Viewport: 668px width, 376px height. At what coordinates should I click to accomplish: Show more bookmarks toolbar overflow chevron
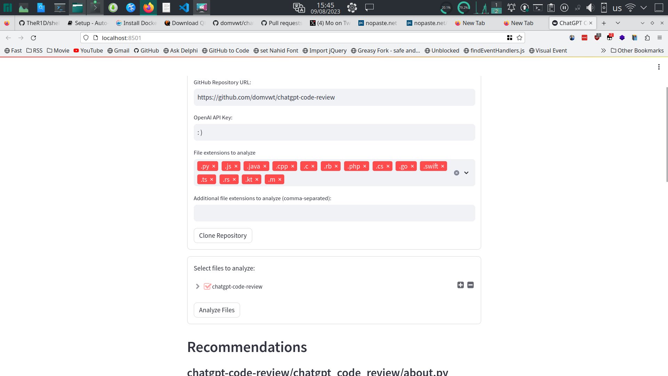click(x=603, y=50)
